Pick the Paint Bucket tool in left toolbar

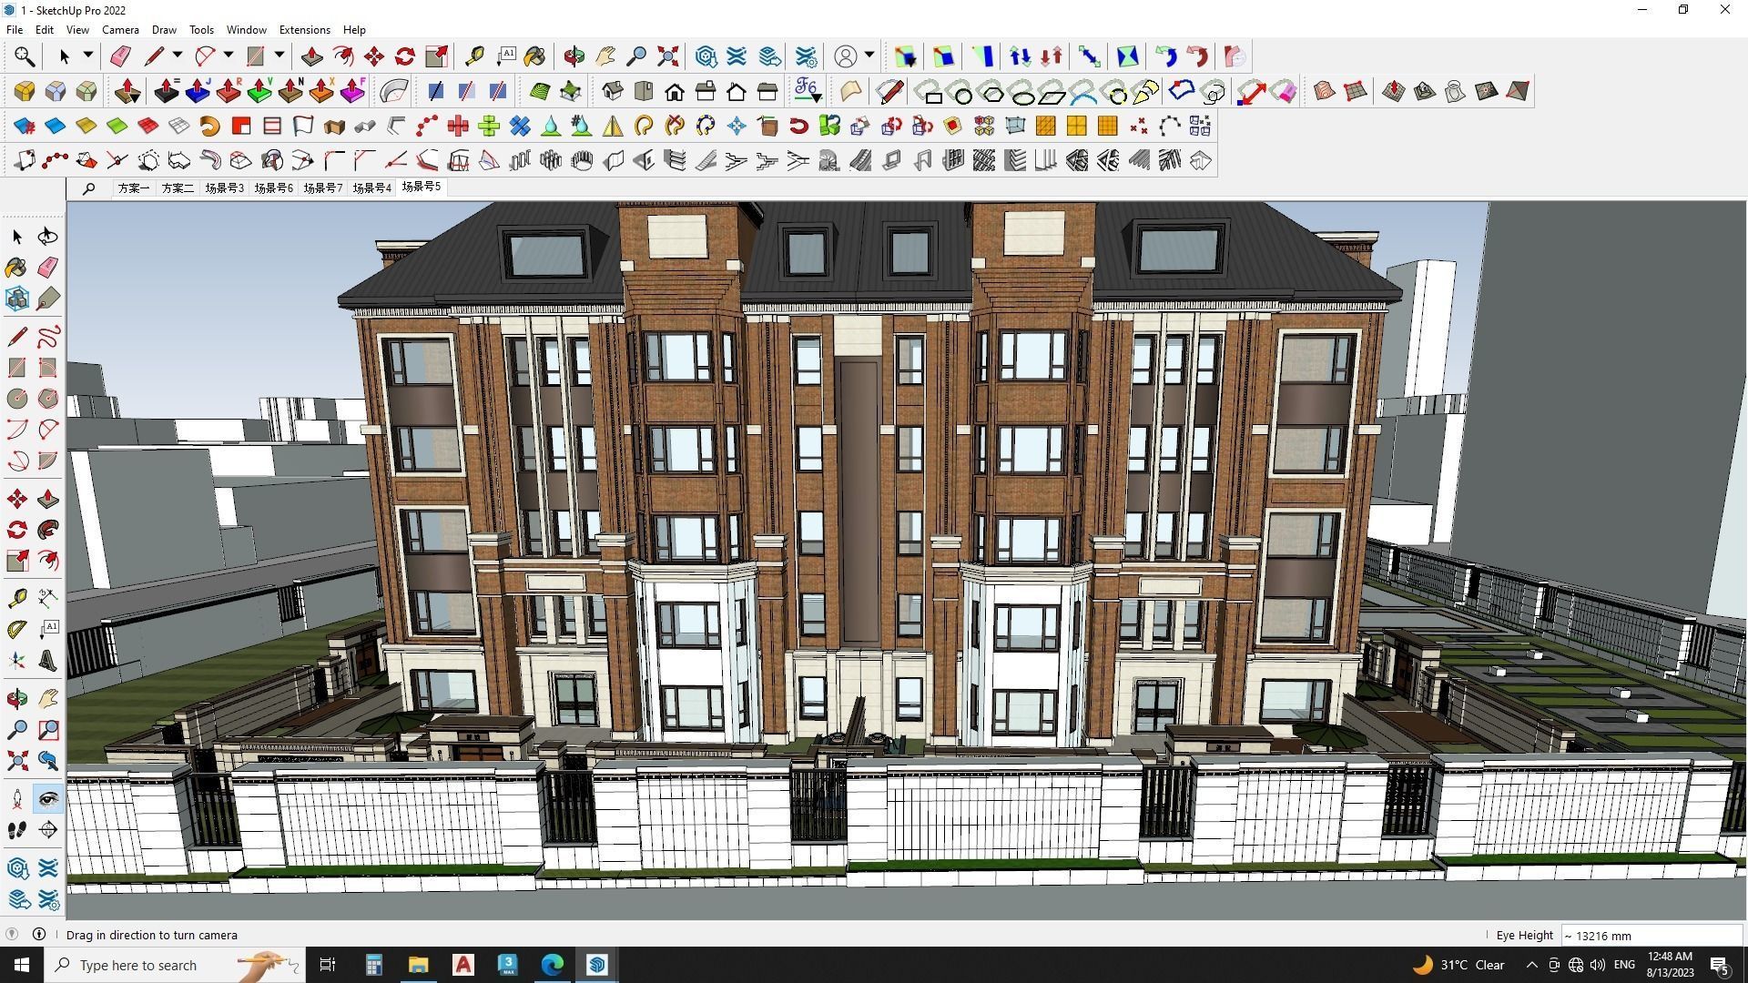[16, 268]
